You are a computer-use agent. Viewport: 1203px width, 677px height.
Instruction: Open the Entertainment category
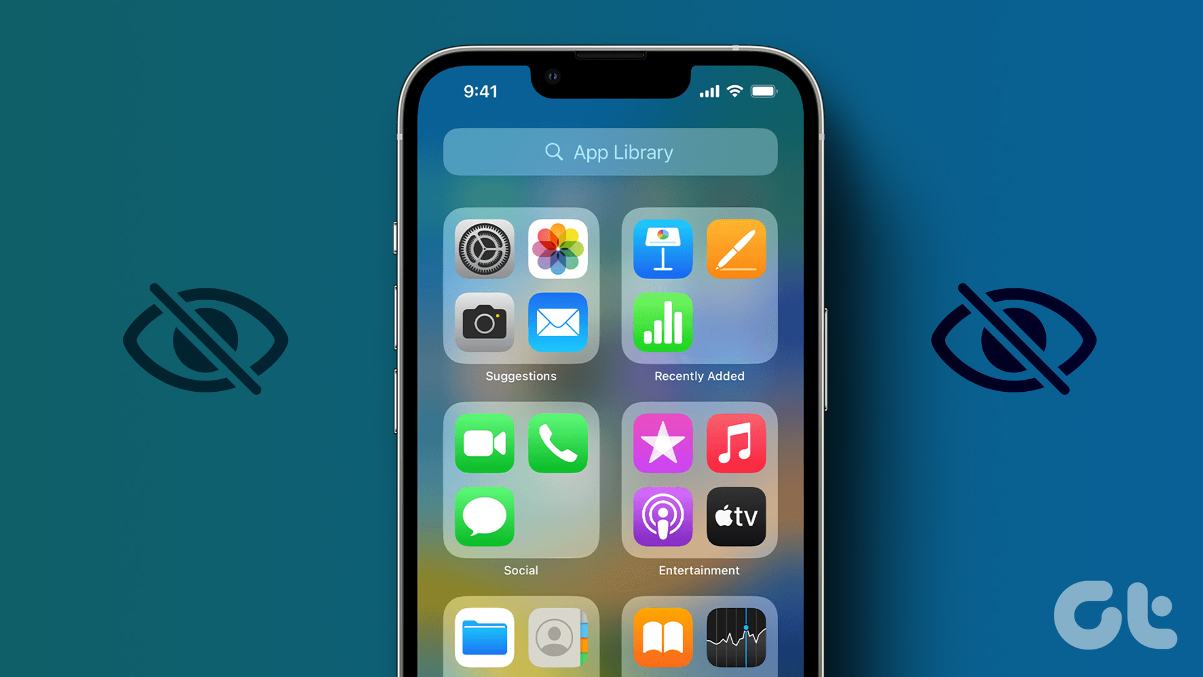tap(698, 488)
